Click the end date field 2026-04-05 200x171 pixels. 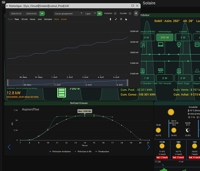(31, 14)
